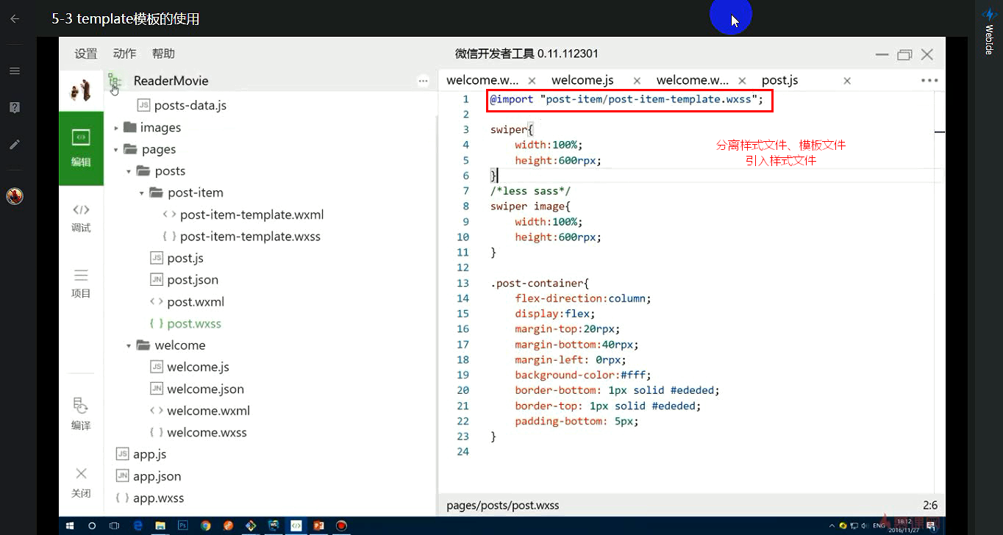Open app.wxss in file tree
The width and height of the screenshot is (1003, 535).
tap(158, 498)
